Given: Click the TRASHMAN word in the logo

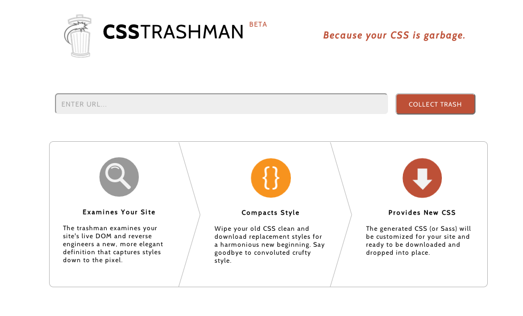Looking at the screenshot, I should click(192, 32).
